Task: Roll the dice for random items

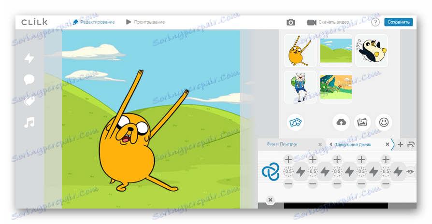Action: [295, 122]
